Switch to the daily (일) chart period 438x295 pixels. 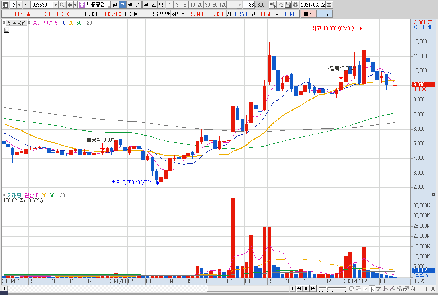point(115,5)
